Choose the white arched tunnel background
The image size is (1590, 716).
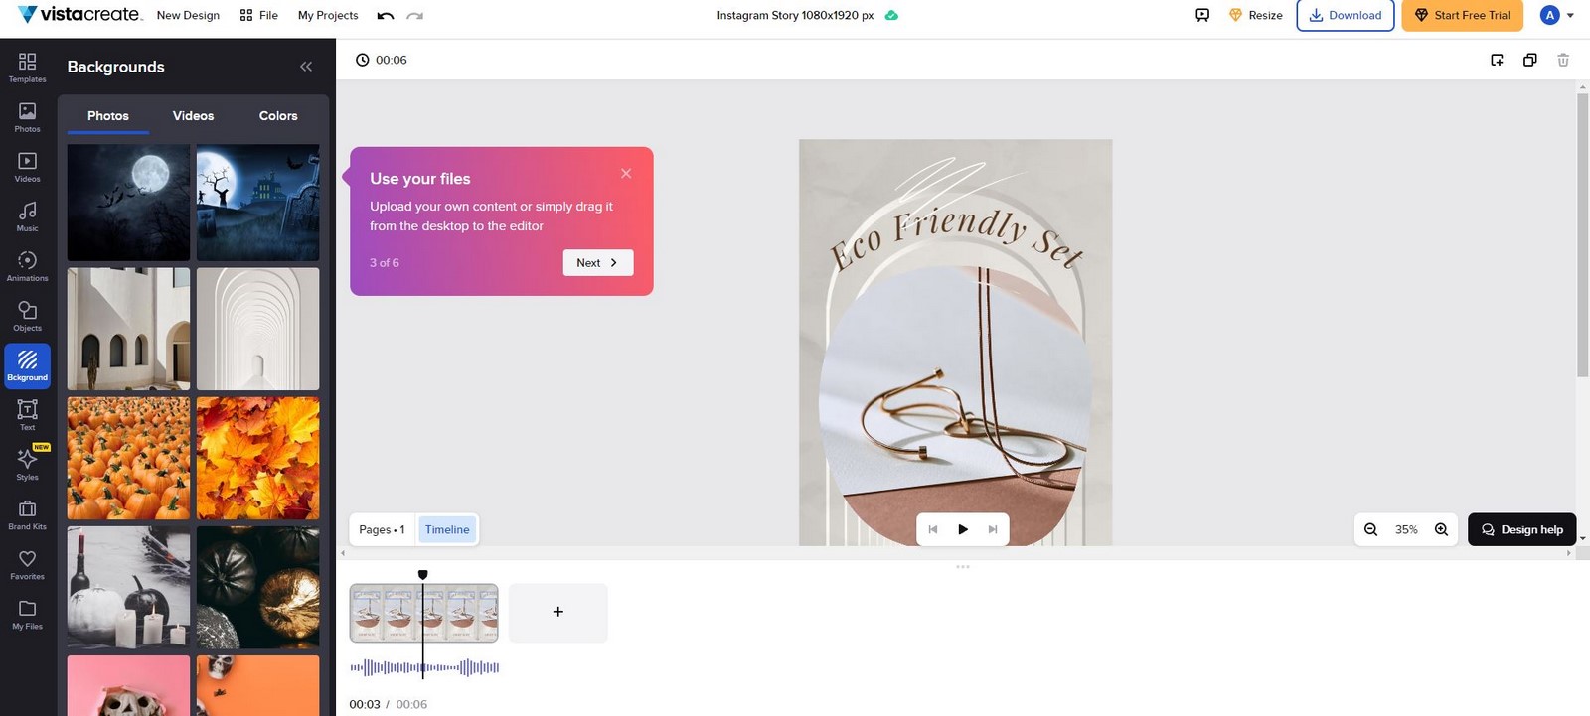tap(257, 329)
